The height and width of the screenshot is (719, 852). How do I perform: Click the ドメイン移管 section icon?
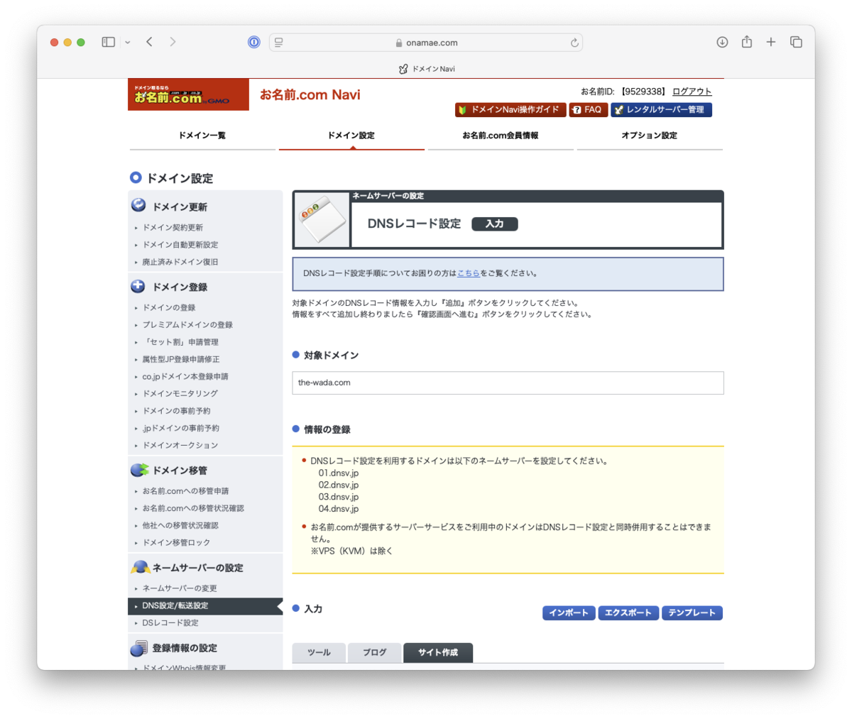click(x=140, y=470)
